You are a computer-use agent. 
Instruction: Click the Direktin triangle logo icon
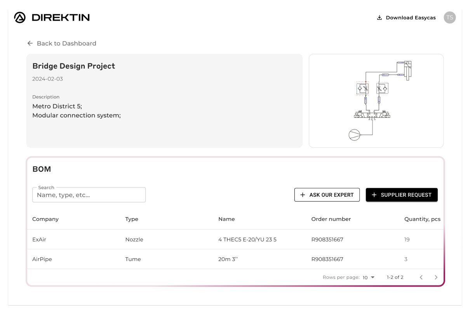pyautogui.click(x=19, y=17)
